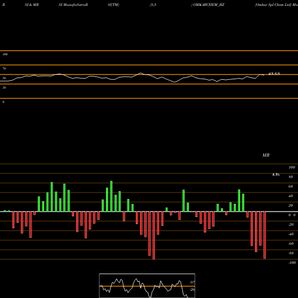This screenshot has height=298, width=298.
Task: Click the RSI 50 level label
Action: [4, 78]
